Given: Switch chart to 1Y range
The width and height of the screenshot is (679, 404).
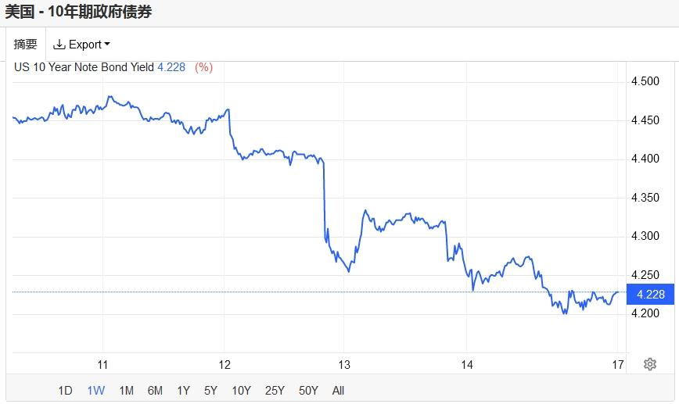Looking at the screenshot, I should (x=183, y=390).
